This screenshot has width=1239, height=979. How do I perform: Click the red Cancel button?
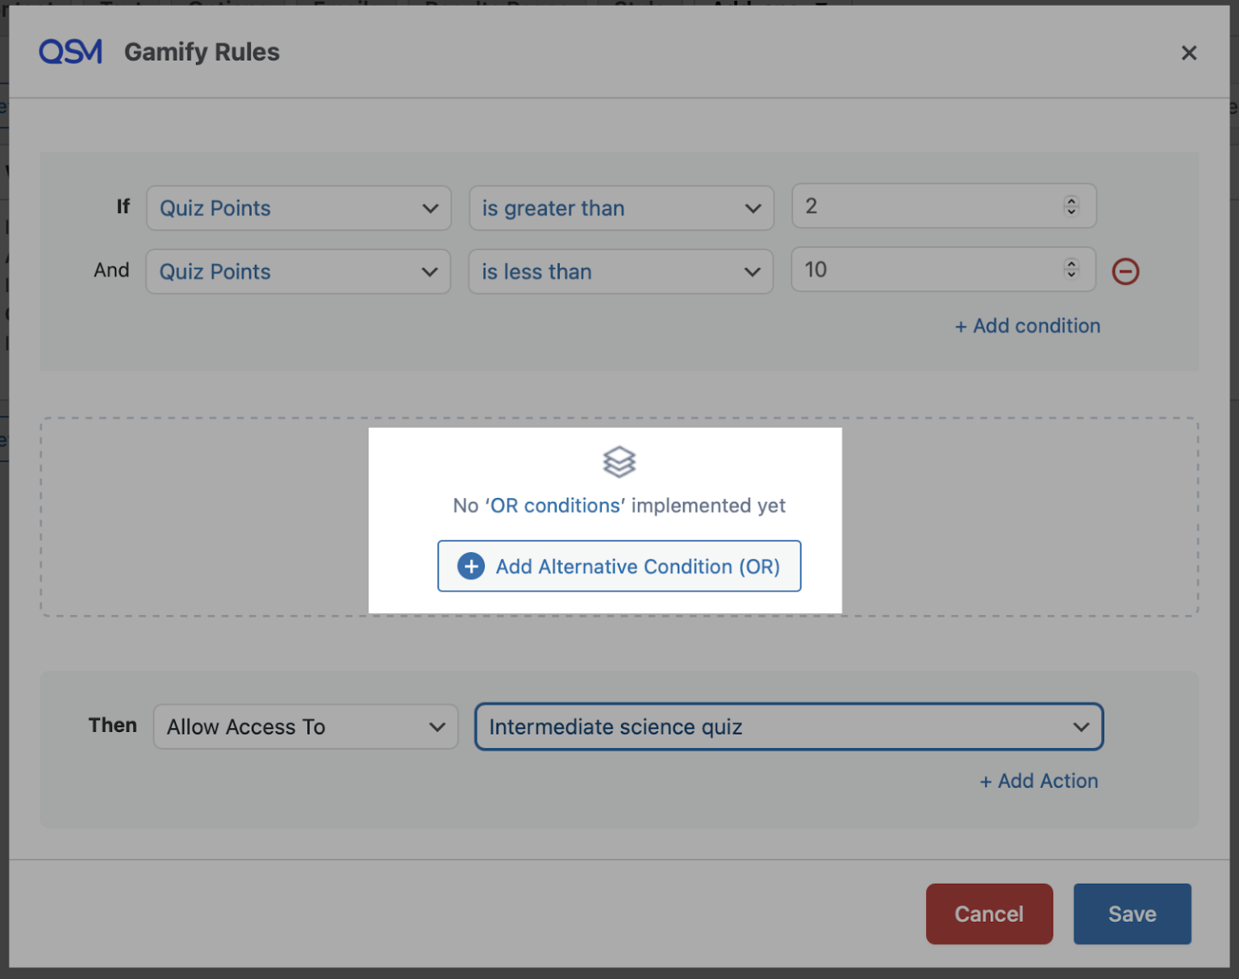pos(989,914)
